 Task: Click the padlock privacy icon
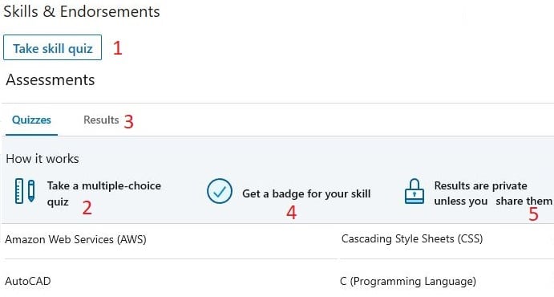coord(414,191)
